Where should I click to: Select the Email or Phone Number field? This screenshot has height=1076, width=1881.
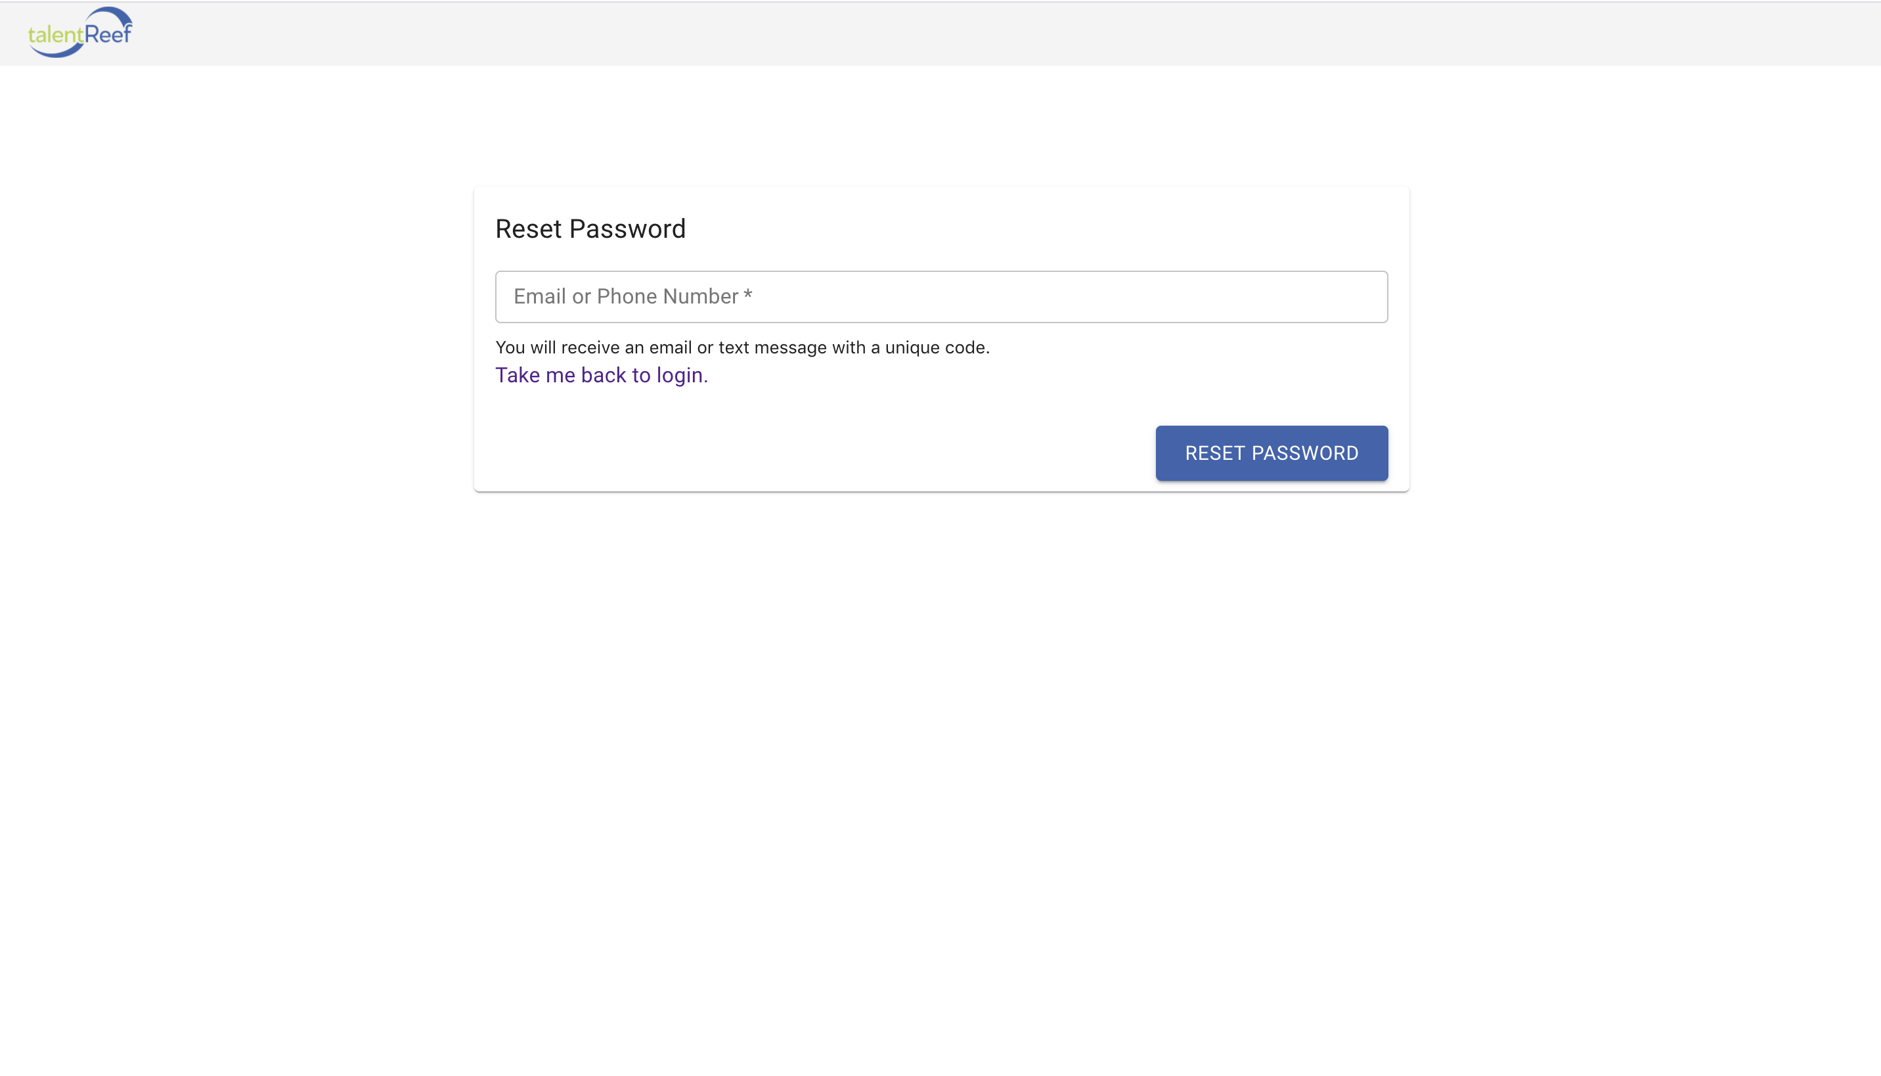coord(940,296)
